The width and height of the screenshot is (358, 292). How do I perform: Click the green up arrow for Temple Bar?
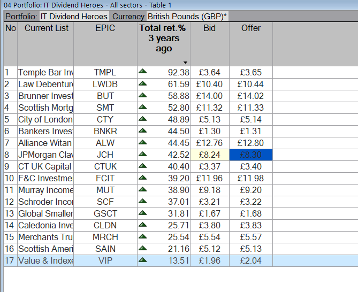coord(142,72)
